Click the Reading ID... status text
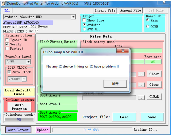This screenshot has width=172, height=135. click(145, 130)
